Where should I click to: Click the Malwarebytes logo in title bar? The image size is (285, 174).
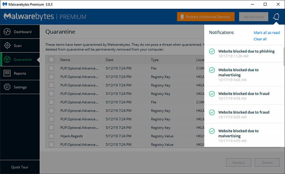point(5,4)
